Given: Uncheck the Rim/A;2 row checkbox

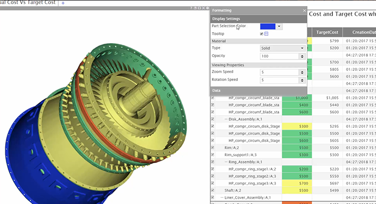Looking at the screenshot, I should click(212, 148).
